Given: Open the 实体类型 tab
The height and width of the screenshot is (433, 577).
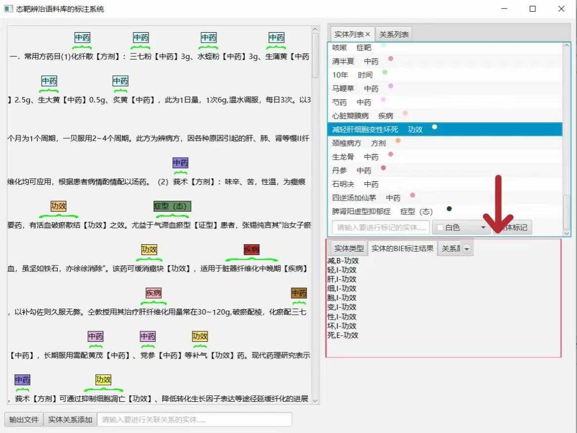Looking at the screenshot, I should click(349, 248).
